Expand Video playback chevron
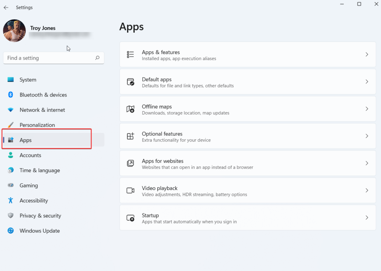The image size is (381, 271). (x=367, y=190)
